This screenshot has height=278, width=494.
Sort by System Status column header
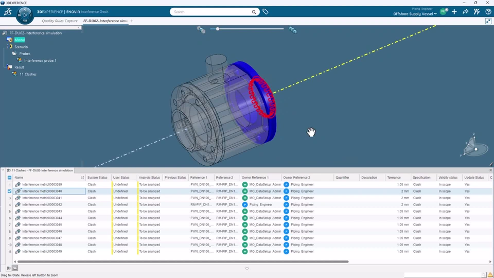pyautogui.click(x=97, y=178)
